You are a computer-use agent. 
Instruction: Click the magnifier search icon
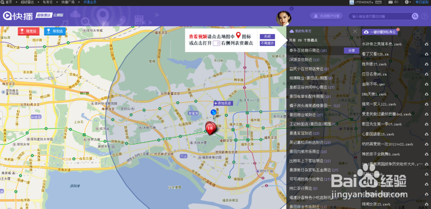415,16
